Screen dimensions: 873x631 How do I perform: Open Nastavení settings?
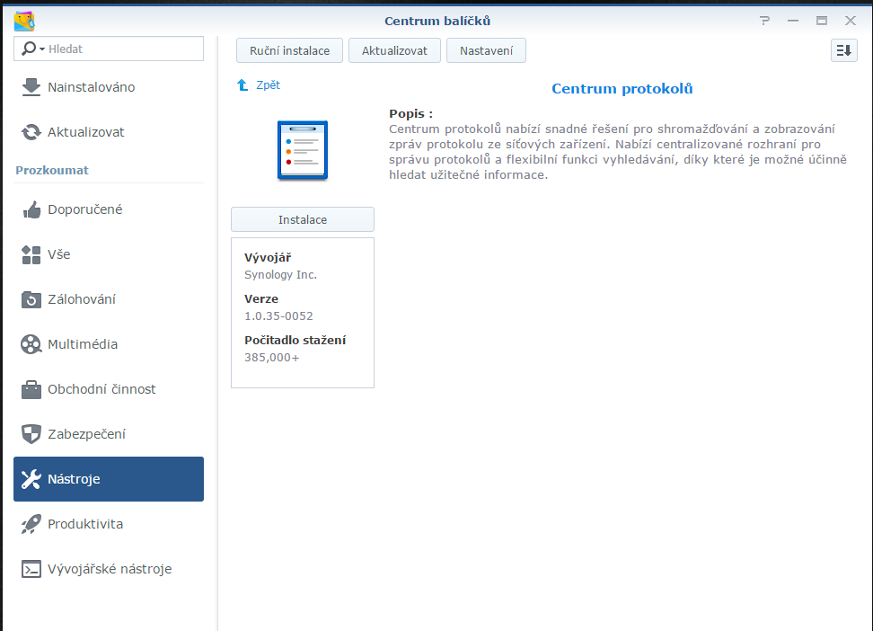point(486,51)
